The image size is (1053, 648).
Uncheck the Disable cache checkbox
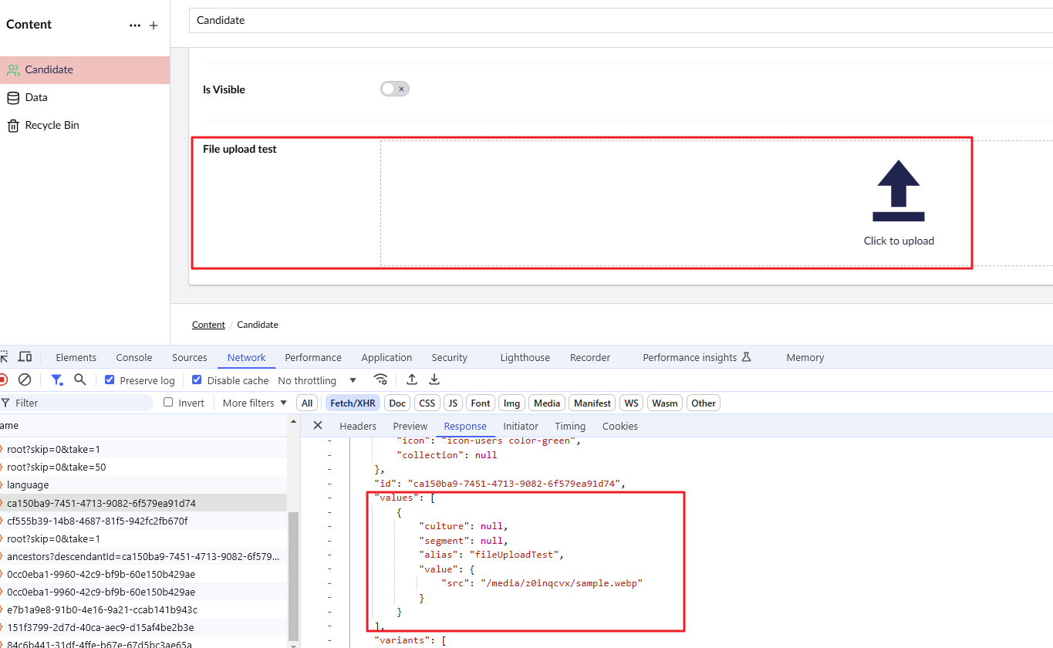pos(197,380)
